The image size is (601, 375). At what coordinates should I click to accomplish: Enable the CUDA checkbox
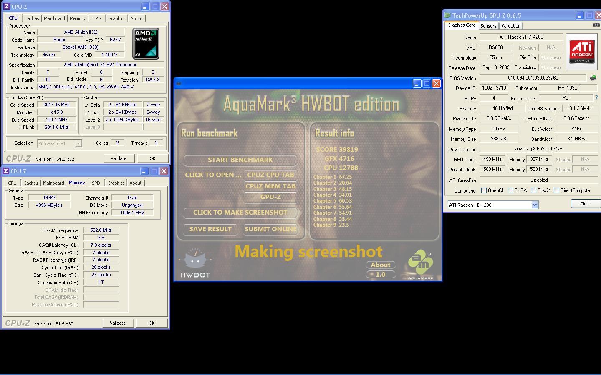click(x=510, y=190)
